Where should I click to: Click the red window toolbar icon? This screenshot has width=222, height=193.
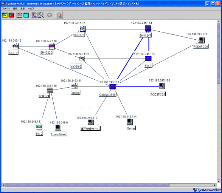(11, 15)
